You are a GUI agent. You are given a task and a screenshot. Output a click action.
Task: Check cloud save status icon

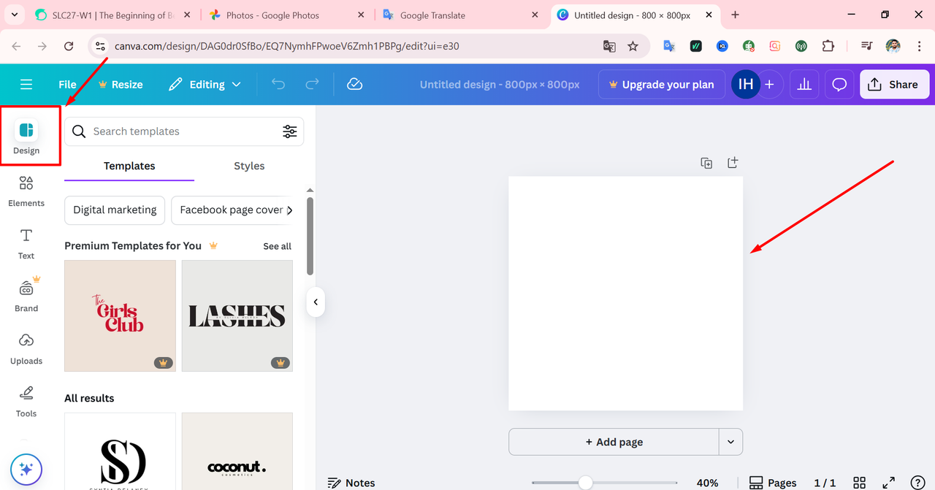click(355, 85)
